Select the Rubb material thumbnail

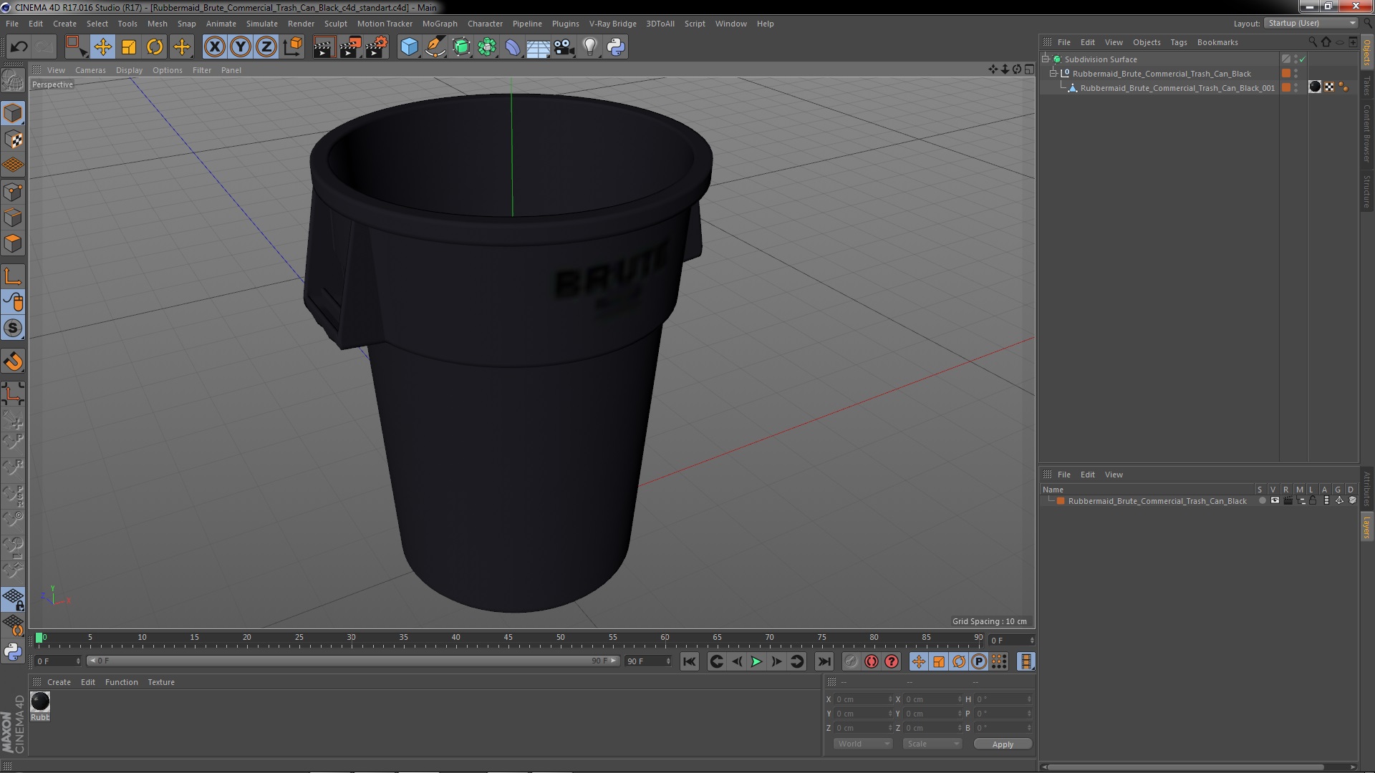[40, 701]
